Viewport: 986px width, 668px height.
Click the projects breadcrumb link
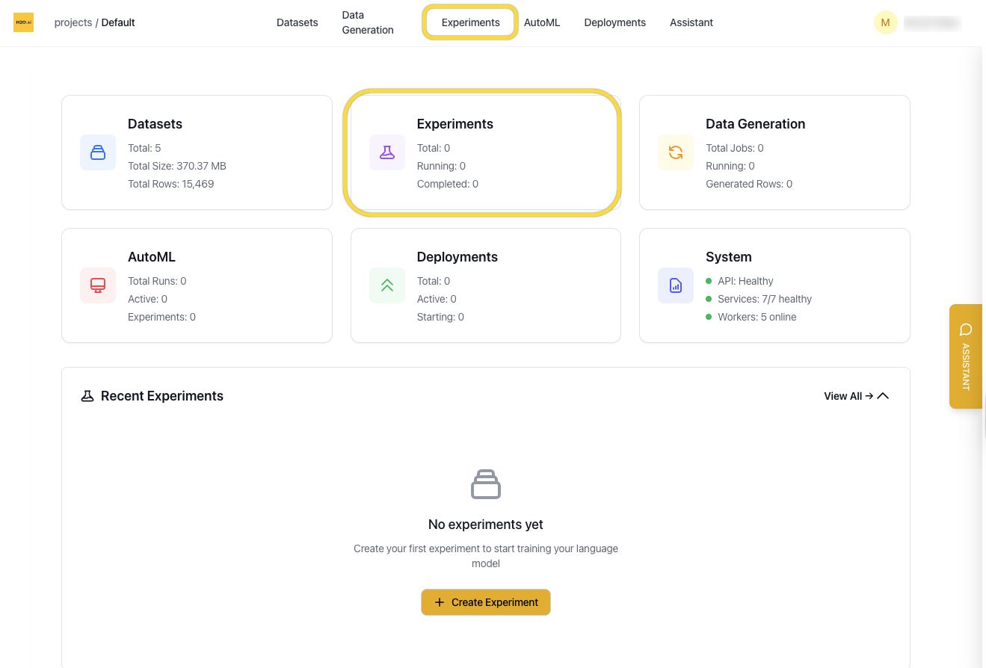coord(73,22)
